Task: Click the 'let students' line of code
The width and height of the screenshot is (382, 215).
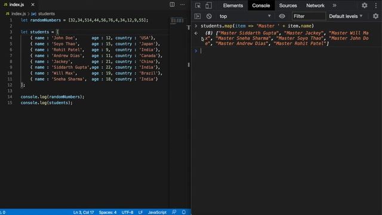Action: point(40,32)
